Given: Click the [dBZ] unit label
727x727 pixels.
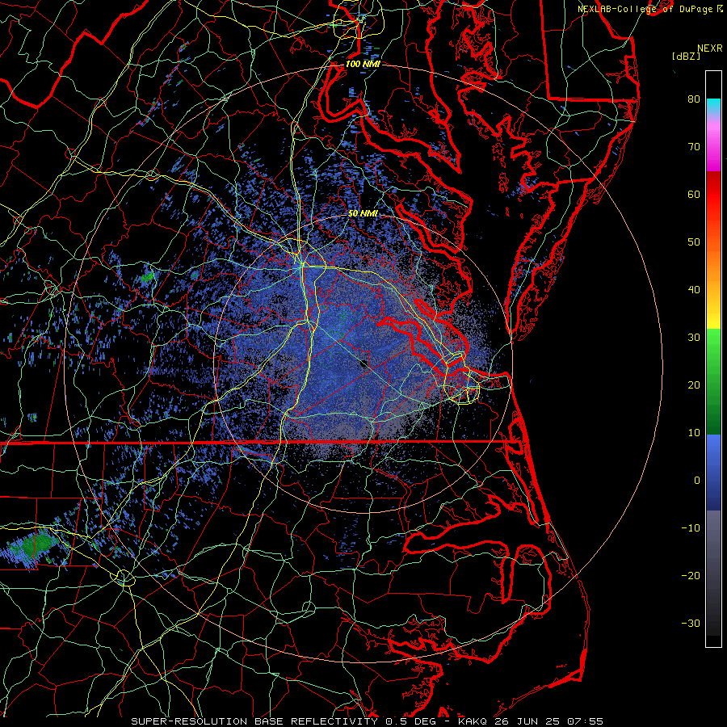Looking at the screenshot, I should pos(686,57).
